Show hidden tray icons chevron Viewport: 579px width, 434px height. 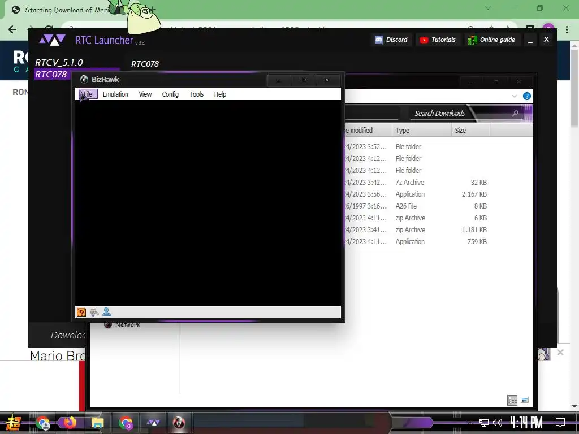[x=470, y=423]
